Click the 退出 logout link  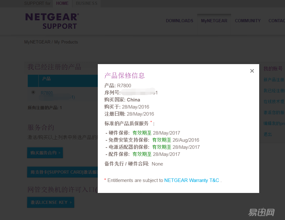pyautogui.click(x=268, y=134)
